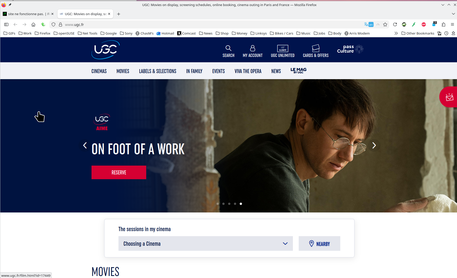Screen dimensions: 457x278
Task: Select the first carousel dot
Action: click(x=218, y=204)
